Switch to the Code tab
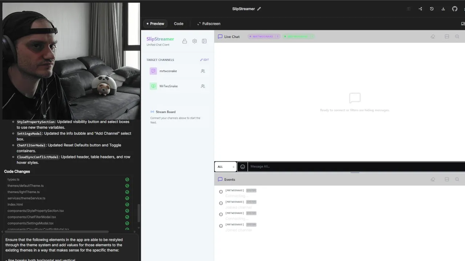The width and height of the screenshot is (465, 261). point(178,24)
